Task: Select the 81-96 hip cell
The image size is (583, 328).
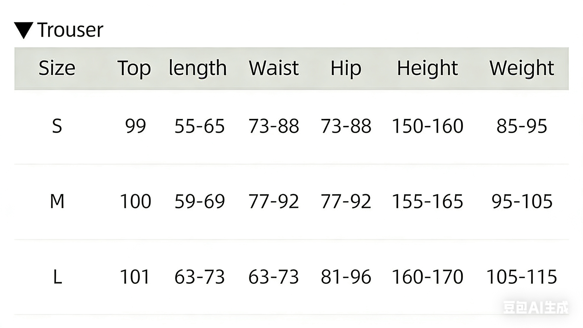Action: (346, 277)
